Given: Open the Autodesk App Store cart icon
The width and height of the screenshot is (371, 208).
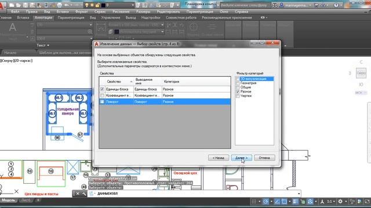Looking at the screenshot, I should pyautogui.click(x=317, y=5).
